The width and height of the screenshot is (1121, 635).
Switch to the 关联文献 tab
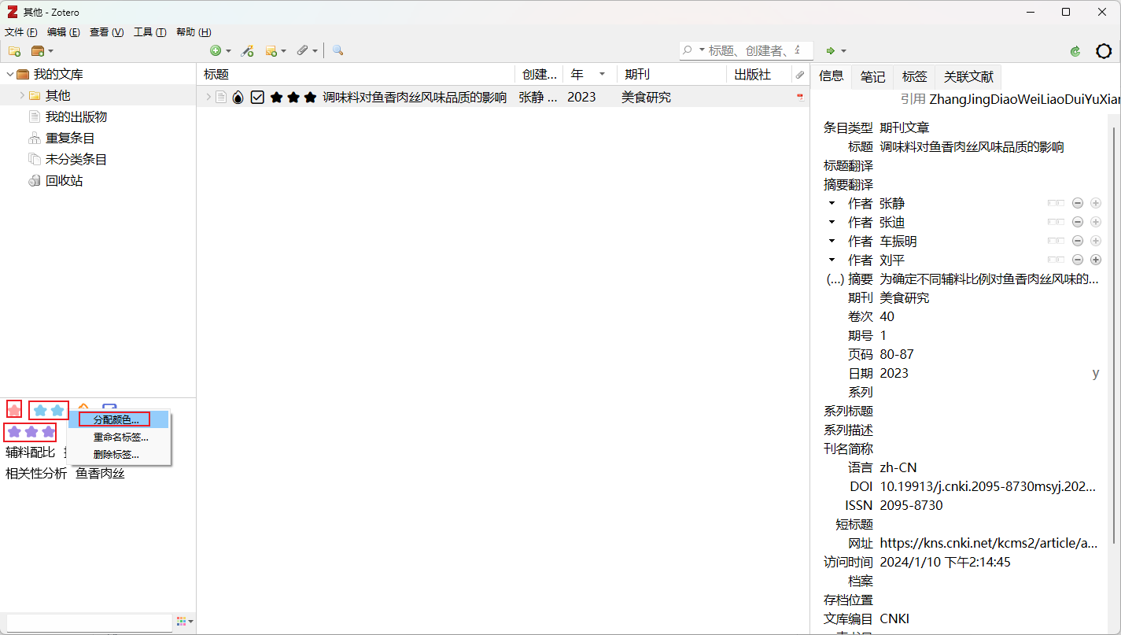coord(968,76)
